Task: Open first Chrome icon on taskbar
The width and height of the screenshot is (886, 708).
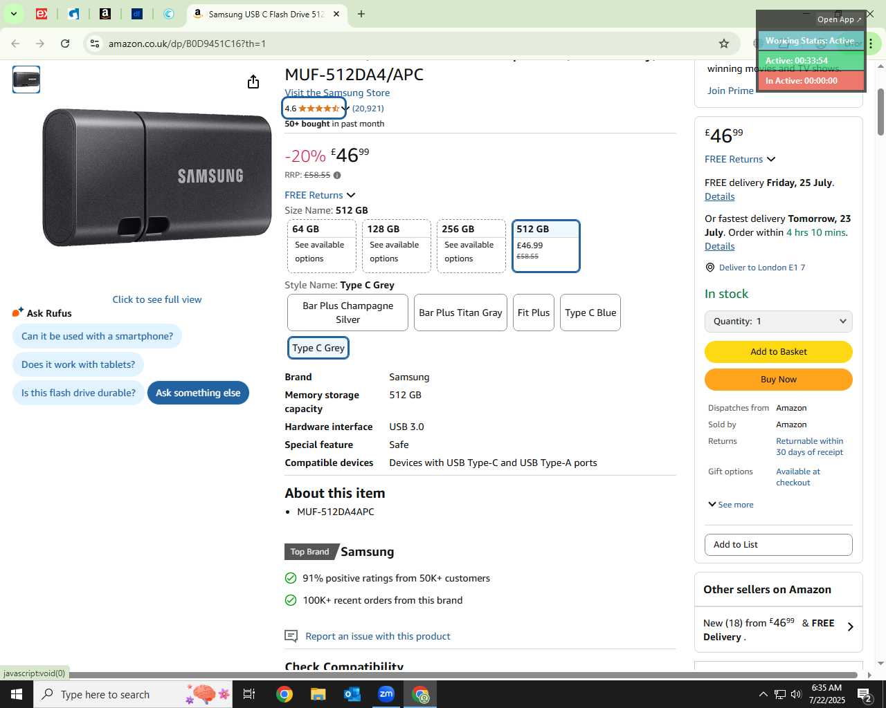Action: [x=284, y=694]
